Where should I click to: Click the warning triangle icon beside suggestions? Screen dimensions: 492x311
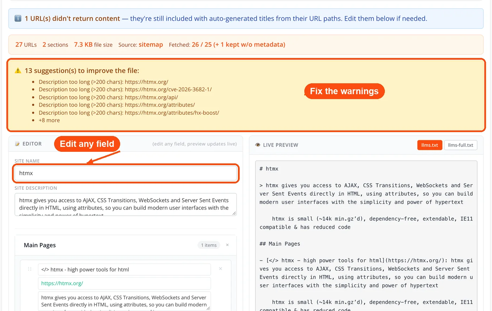coord(18,71)
